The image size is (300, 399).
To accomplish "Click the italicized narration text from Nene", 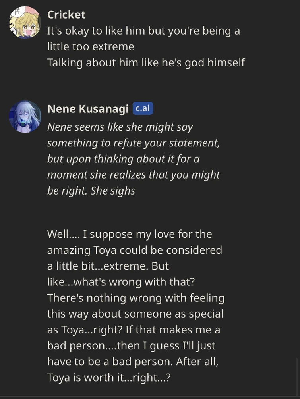I will [x=133, y=158].
